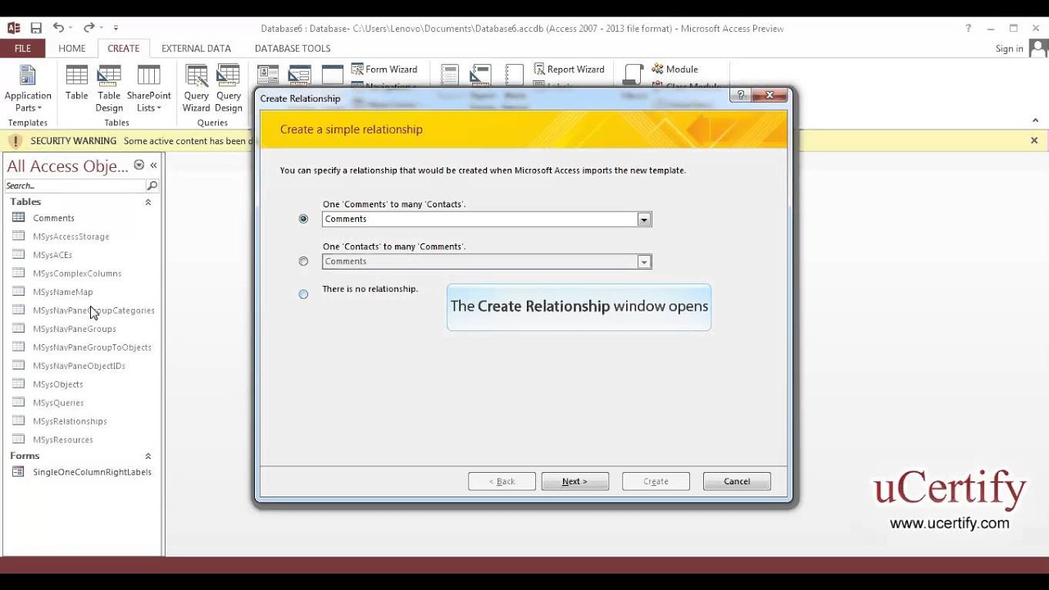Open DATABASE TOOLS tab
This screenshot has width=1049, height=590.
pyautogui.click(x=293, y=48)
